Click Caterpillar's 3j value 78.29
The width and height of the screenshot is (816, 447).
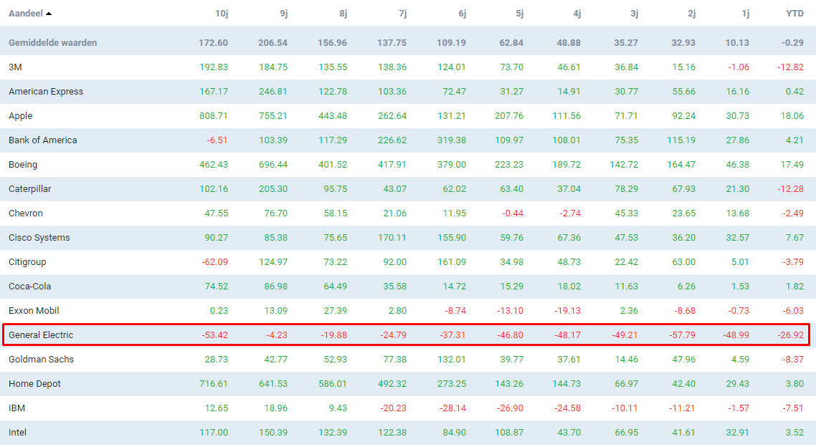pos(627,189)
